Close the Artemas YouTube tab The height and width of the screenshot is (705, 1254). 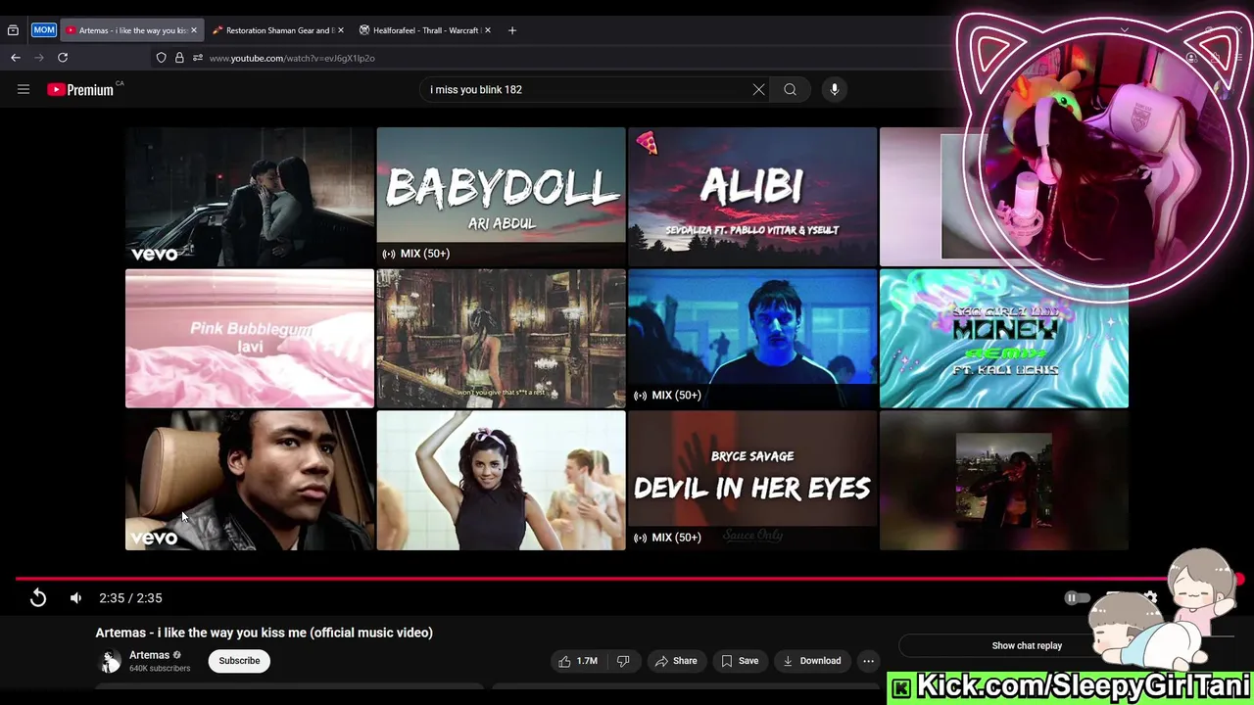pos(193,30)
